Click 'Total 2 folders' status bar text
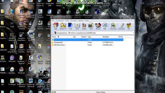165x93 pixels. pyautogui.click(x=101, y=92)
